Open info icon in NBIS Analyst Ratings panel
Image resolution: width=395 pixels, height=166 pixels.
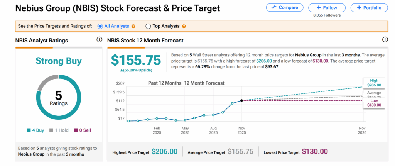(x=99, y=40)
